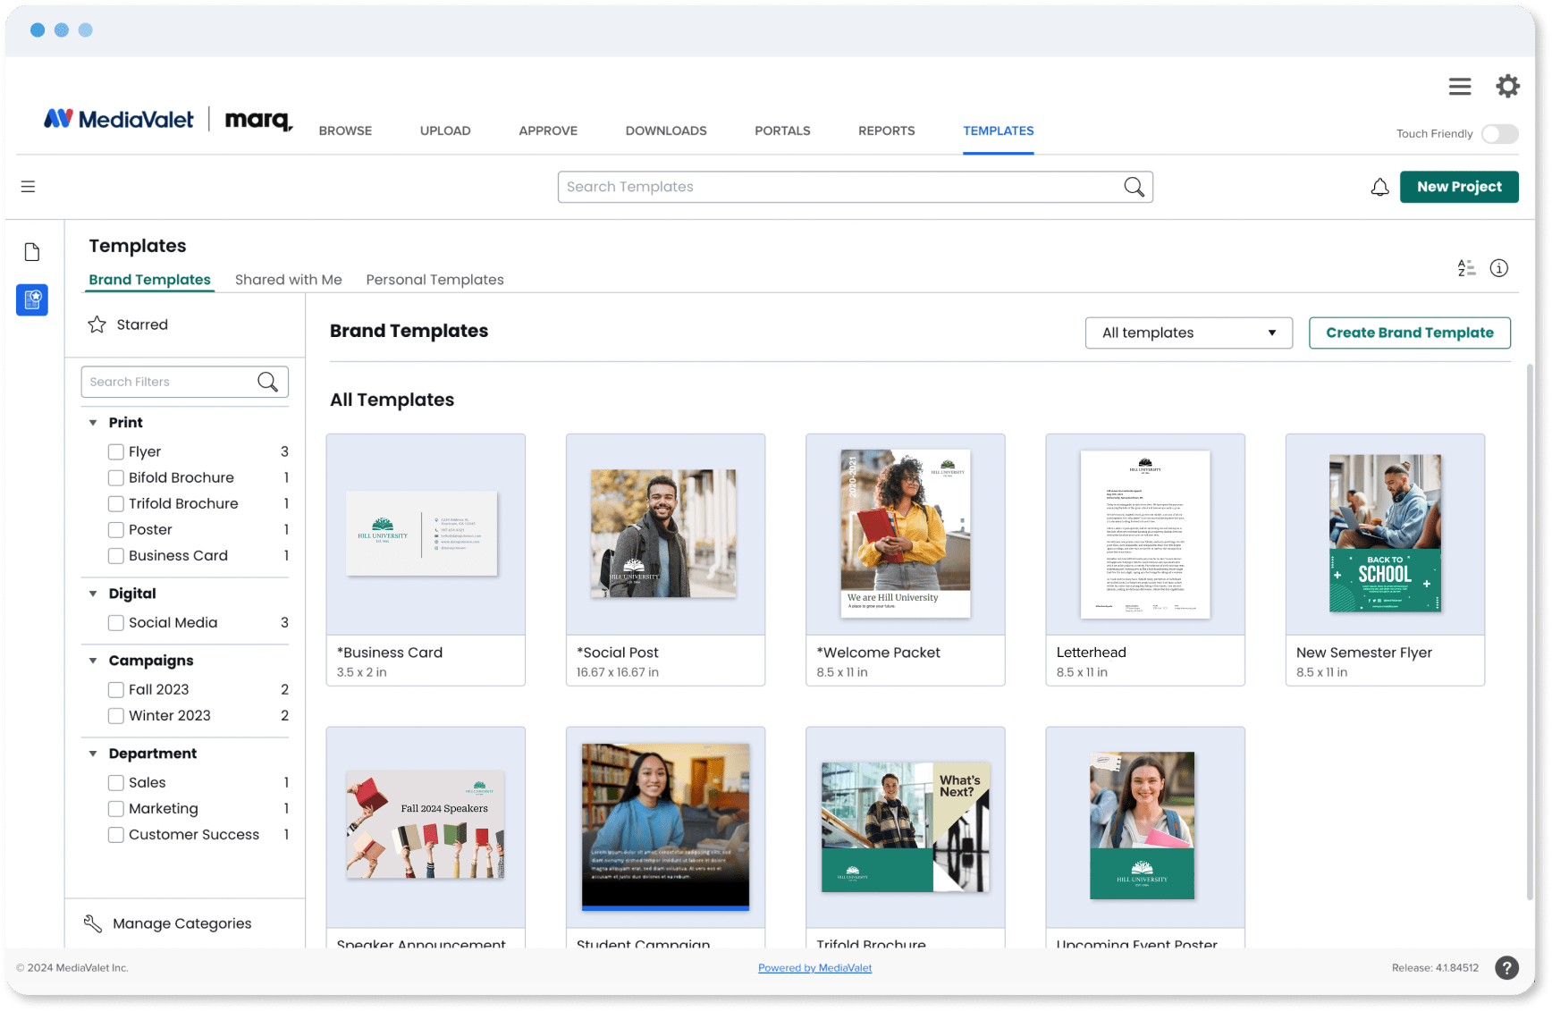This screenshot has width=1552, height=1011.
Task: Open the *Welcome Packet template thumbnail
Action: [906, 535]
